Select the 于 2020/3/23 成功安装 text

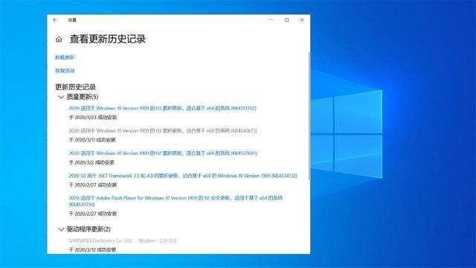pos(92,118)
